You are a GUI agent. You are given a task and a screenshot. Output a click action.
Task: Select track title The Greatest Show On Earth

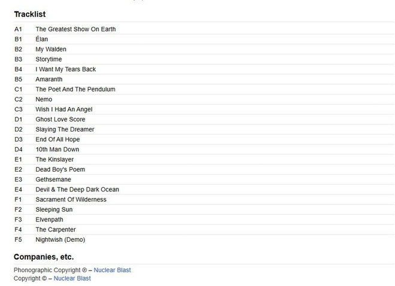[x=75, y=29]
